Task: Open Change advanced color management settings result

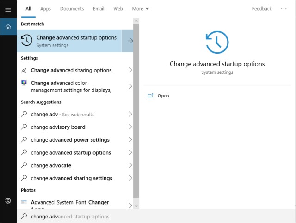Action: tap(75, 86)
